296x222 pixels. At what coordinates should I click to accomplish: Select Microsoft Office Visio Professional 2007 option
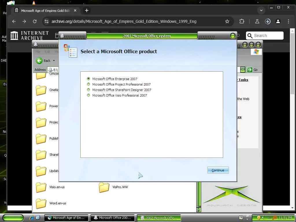point(88,95)
